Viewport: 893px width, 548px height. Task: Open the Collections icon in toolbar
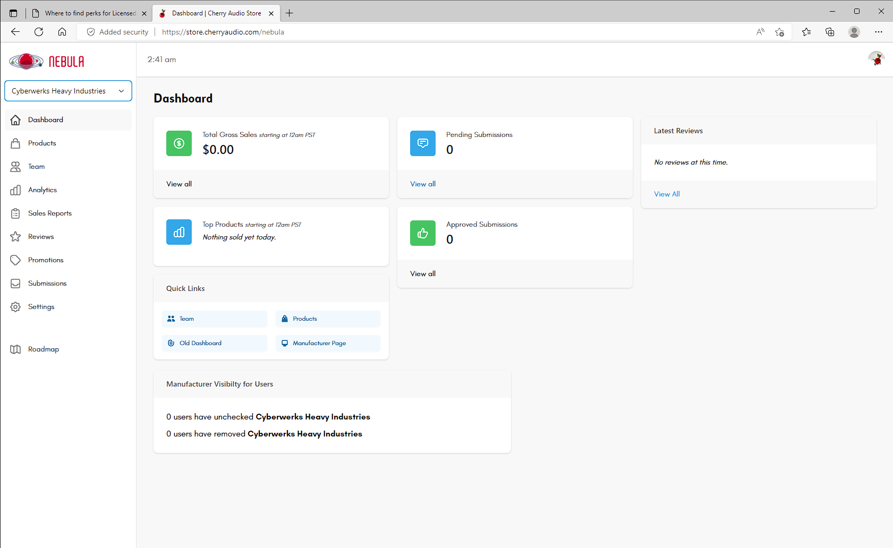[x=830, y=32]
